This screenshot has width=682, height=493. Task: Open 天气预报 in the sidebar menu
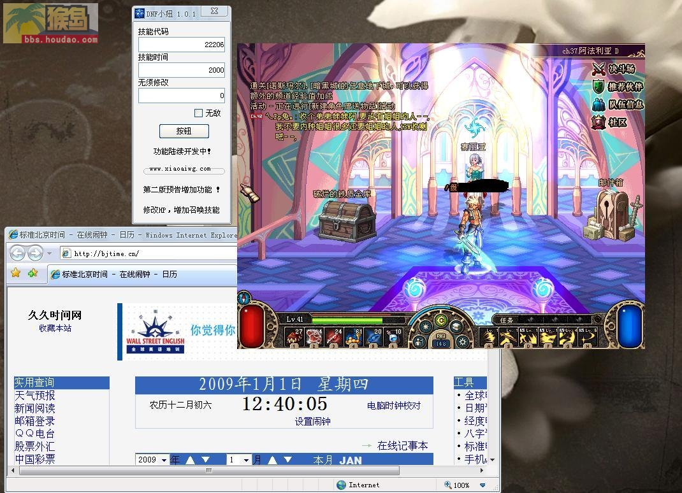tap(35, 395)
